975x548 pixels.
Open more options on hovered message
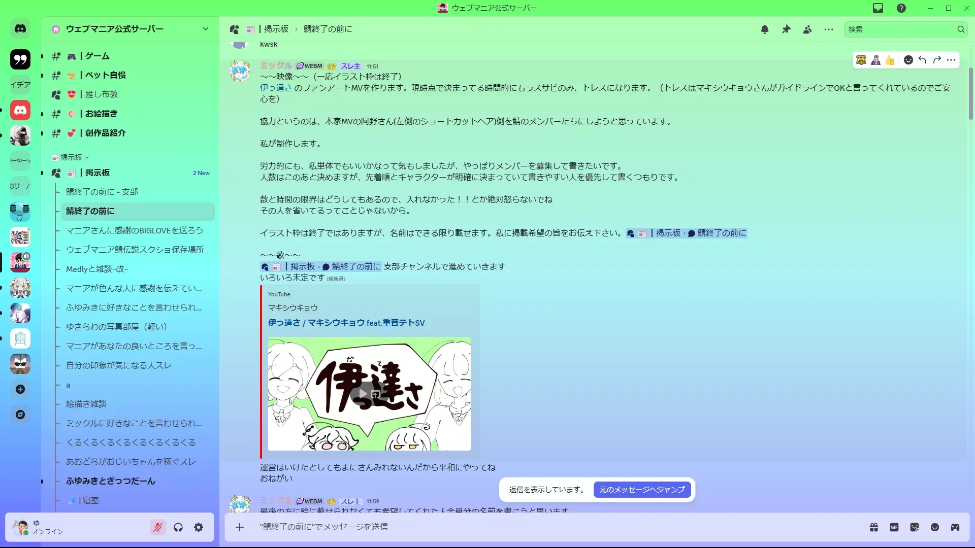(x=951, y=60)
